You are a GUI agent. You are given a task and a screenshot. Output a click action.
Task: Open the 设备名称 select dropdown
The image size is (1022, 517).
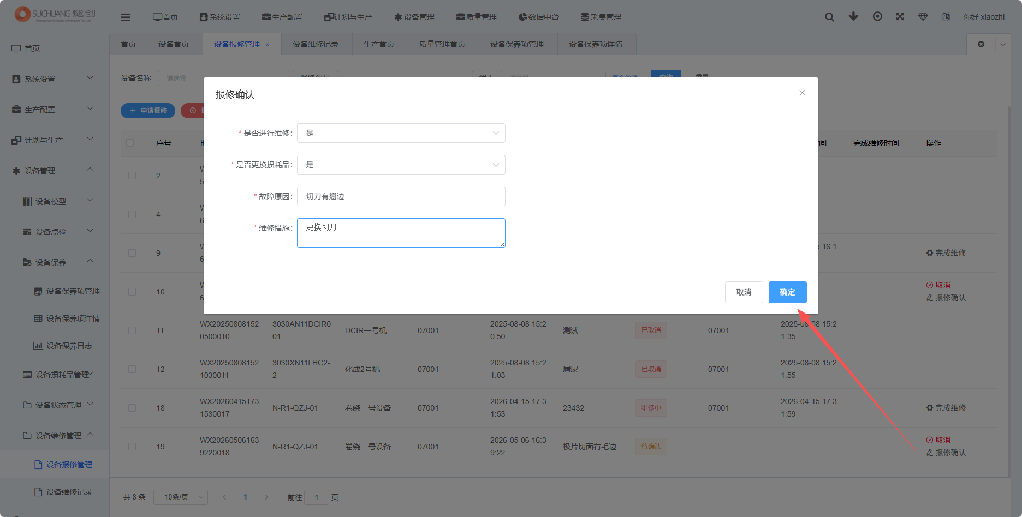[x=226, y=79]
